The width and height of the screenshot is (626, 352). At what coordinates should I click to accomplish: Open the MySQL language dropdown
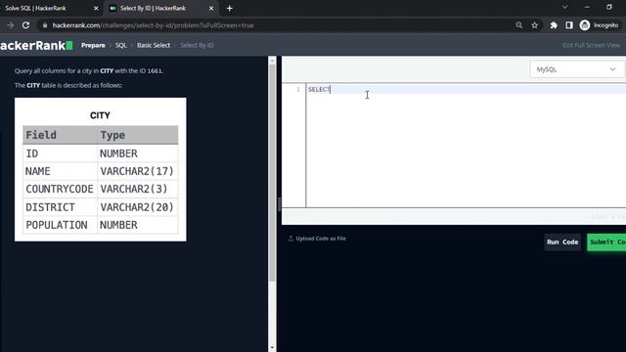pyautogui.click(x=576, y=69)
